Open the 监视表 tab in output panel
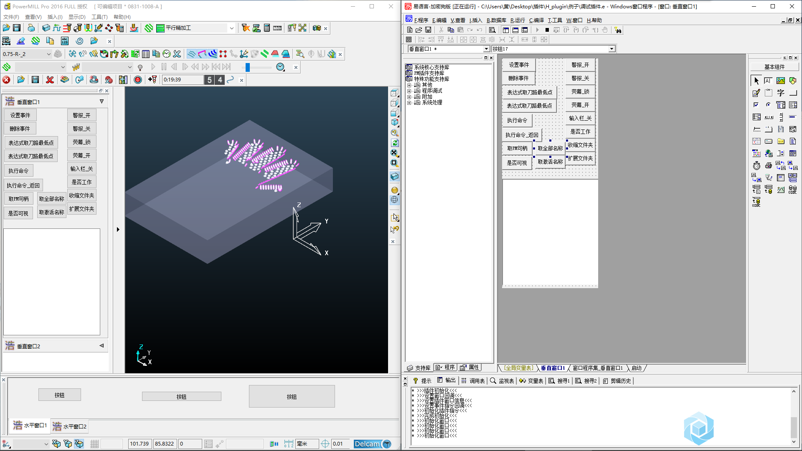 tap(503, 381)
